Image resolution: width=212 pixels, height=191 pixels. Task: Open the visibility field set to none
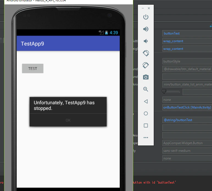point(187,100)
